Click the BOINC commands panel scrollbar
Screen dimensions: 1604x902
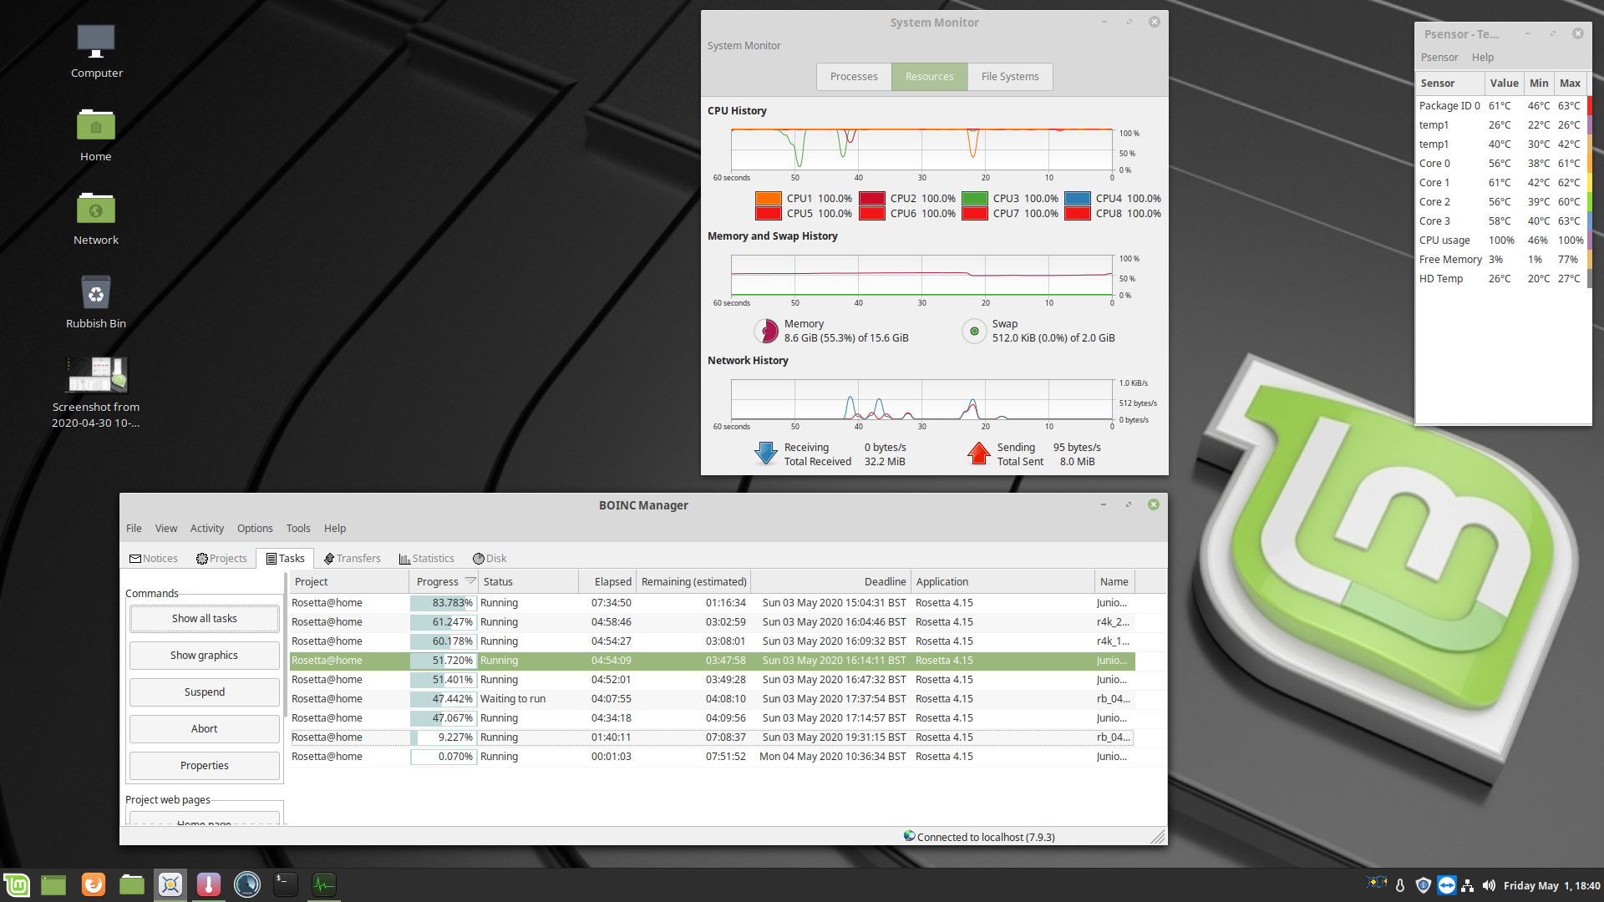286,645
